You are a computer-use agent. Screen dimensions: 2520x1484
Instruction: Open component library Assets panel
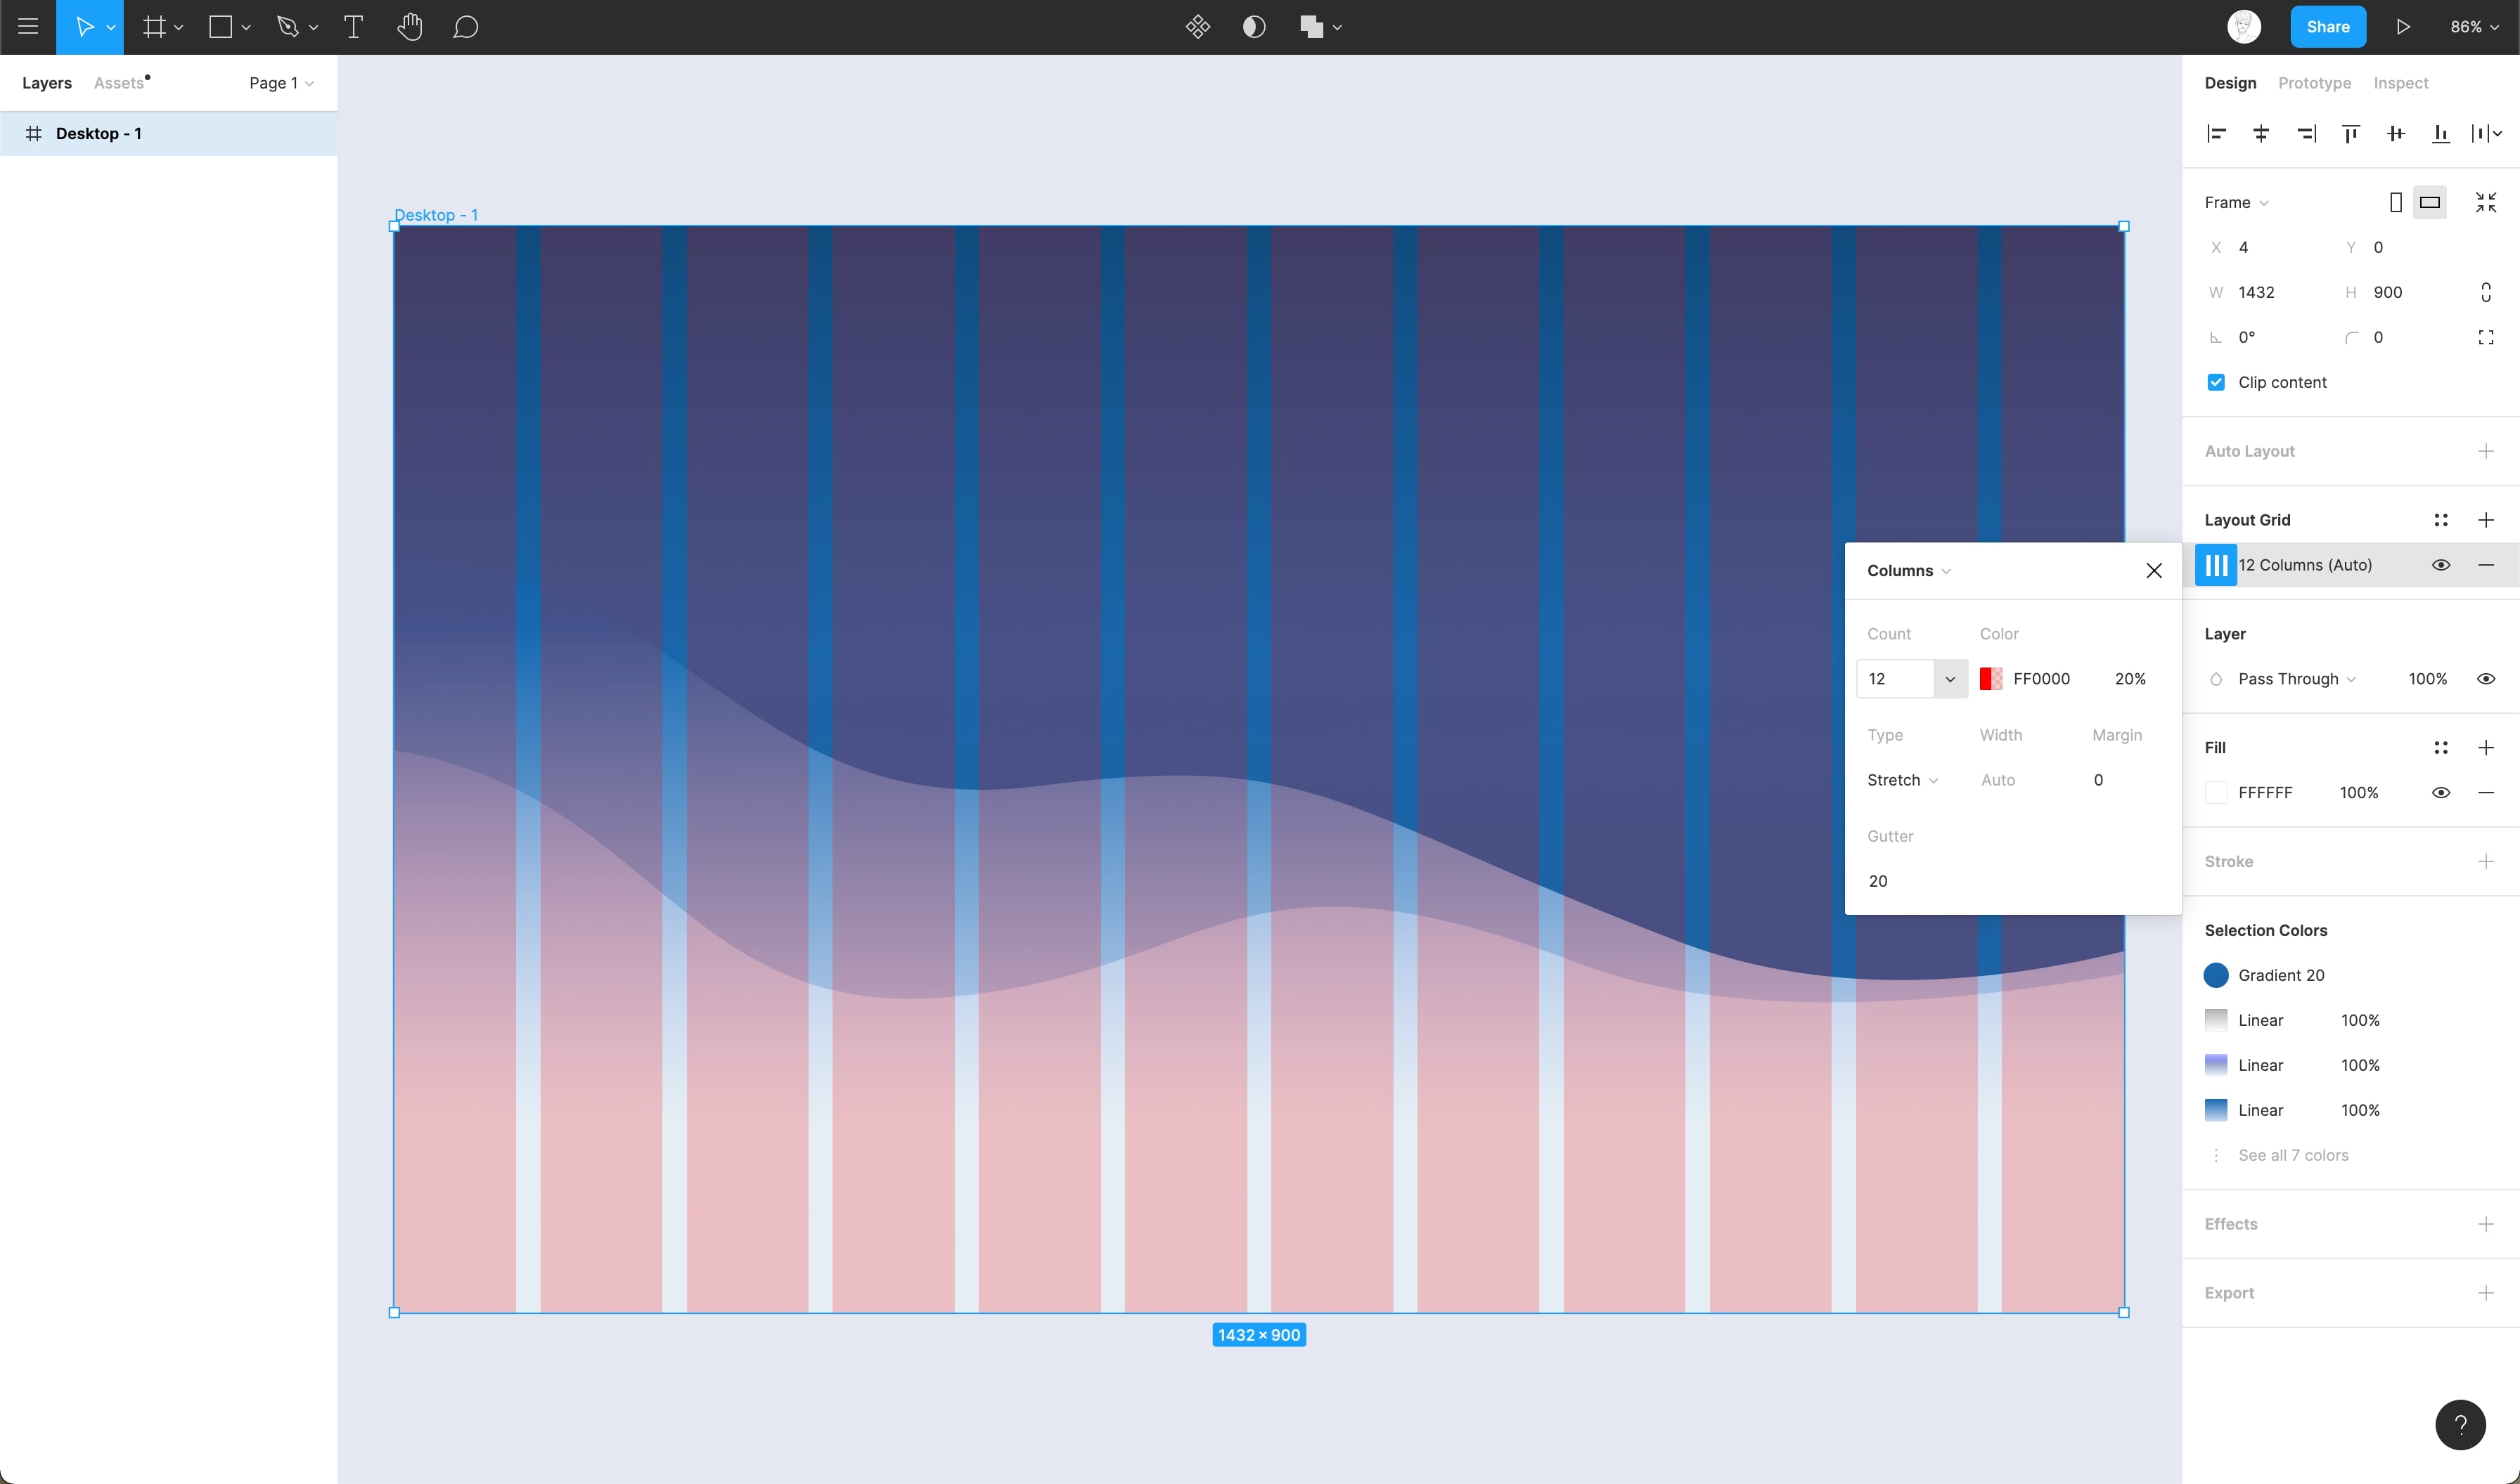point(118,82)
